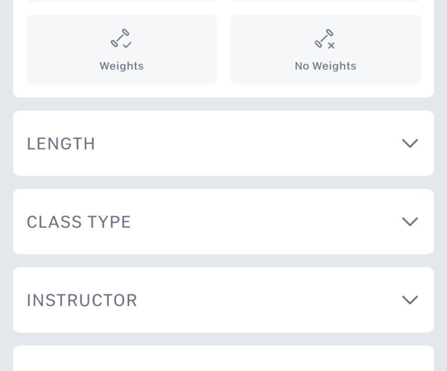Screen dimensions: 447x371
Task: Expand the LENGTH section chevron
Action: 409,143
